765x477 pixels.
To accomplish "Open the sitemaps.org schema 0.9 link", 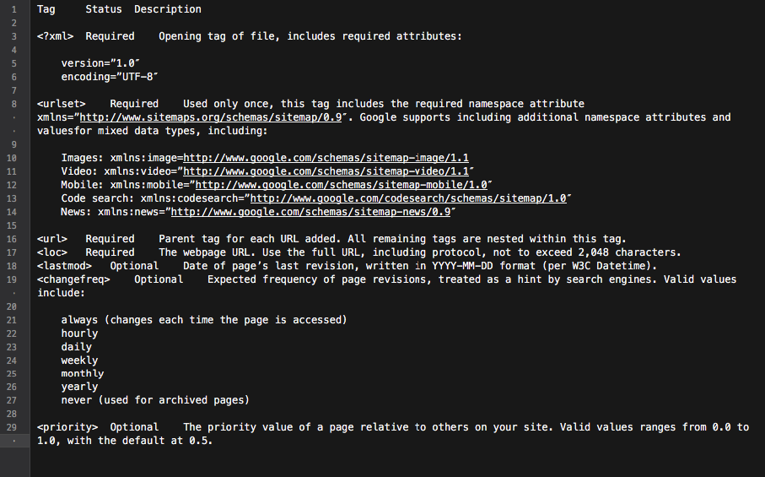I will (x=211, y=117).
